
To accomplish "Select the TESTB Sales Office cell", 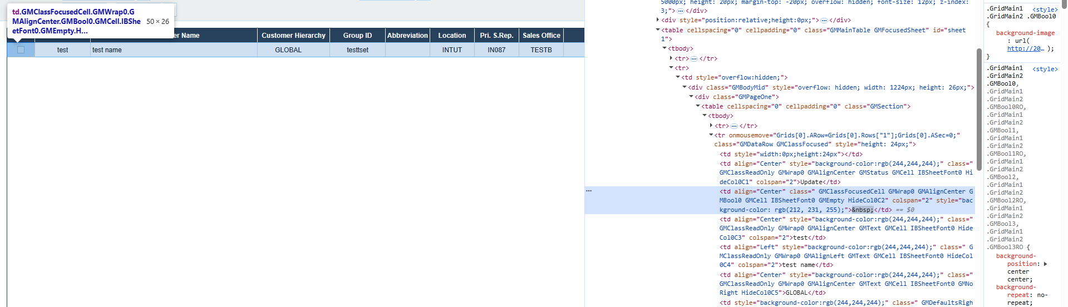I will tap(541, 50).
